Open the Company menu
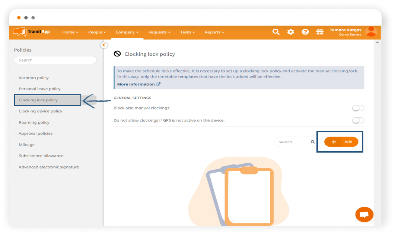The image size is (395, 235). click(127, 32)
